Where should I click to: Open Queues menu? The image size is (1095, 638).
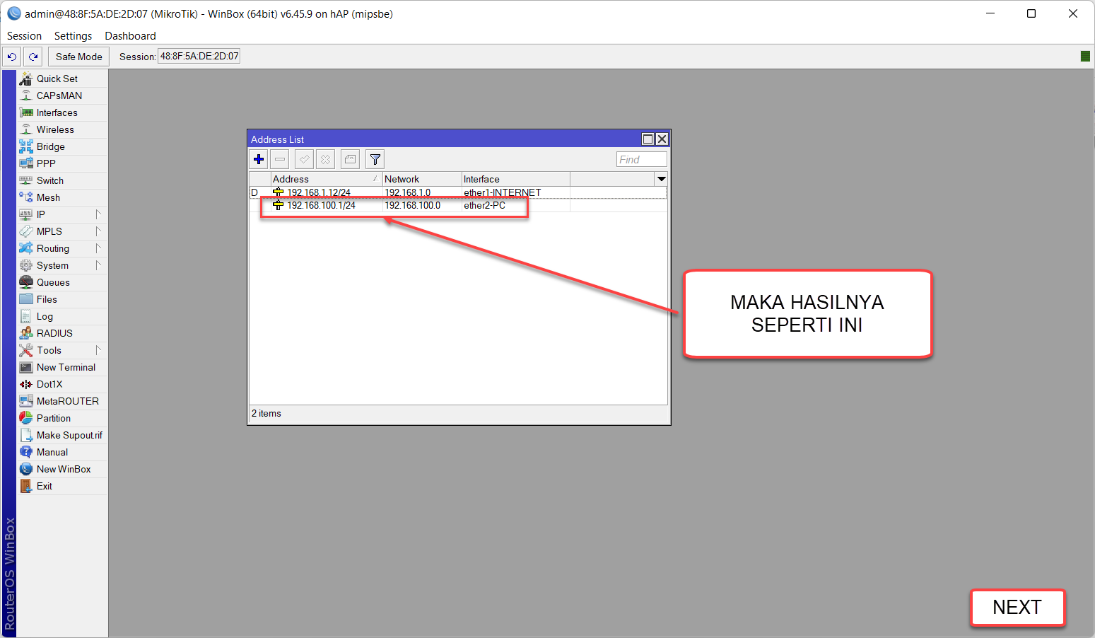(62, 282)
